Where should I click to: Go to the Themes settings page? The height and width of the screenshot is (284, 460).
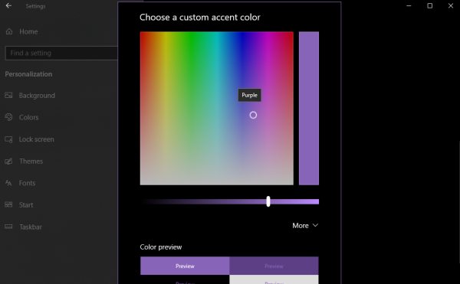coord(31,162)
